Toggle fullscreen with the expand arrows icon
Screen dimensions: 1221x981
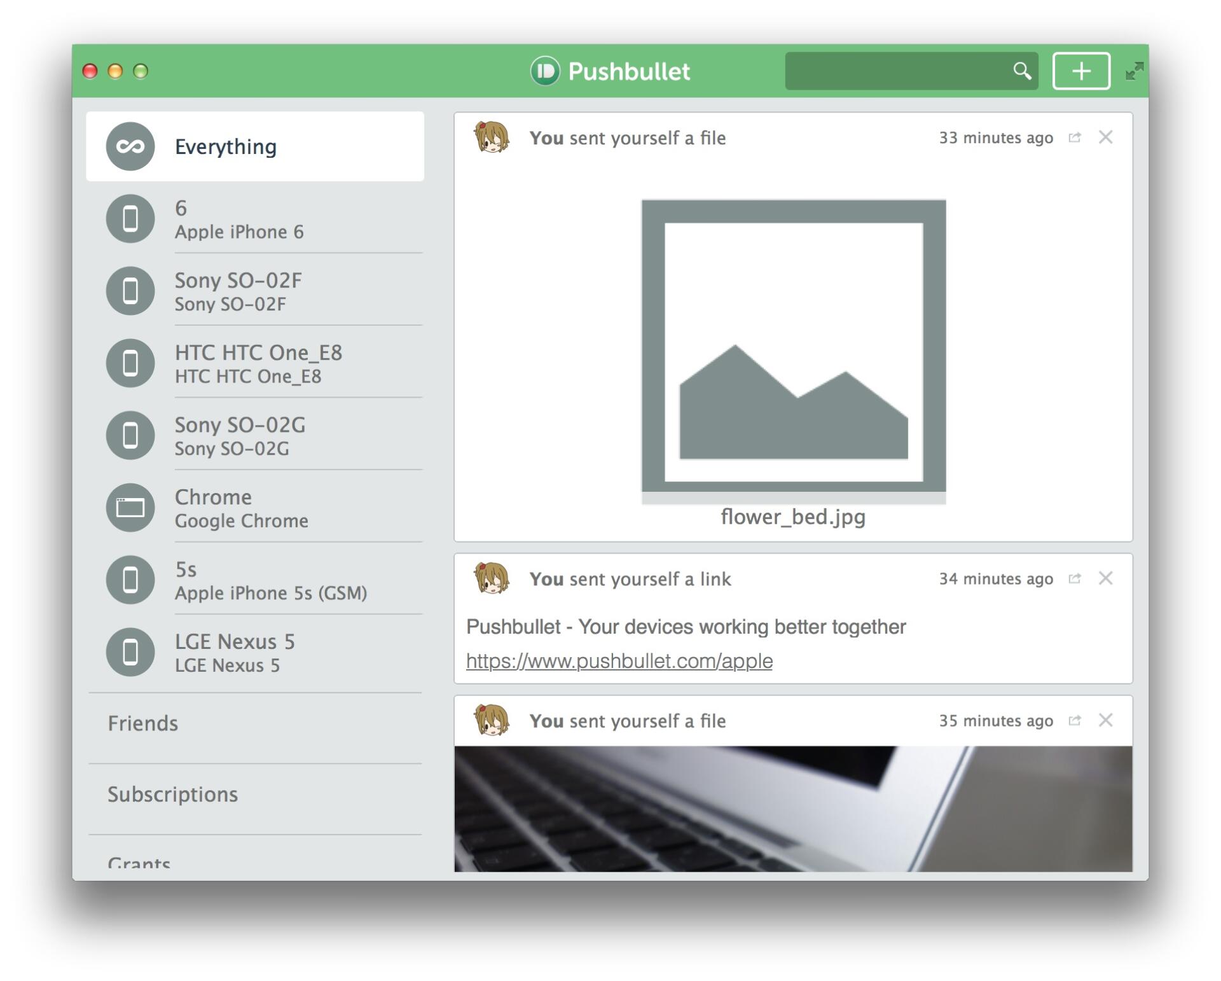[1134, 71]
